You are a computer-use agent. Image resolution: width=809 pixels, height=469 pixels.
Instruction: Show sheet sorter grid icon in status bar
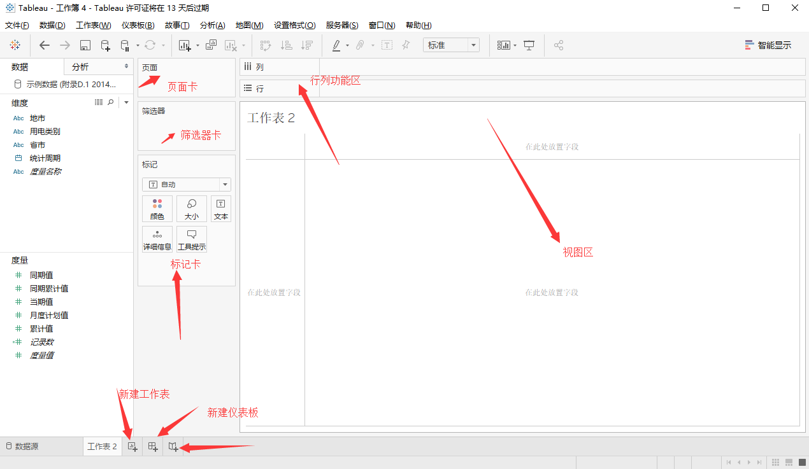[776, 462]
